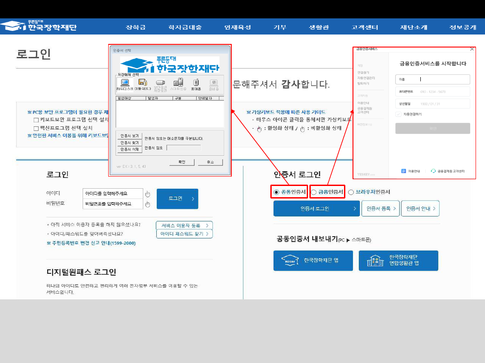Viewport: 485px width, 363px height.
Task: Select 하드디스크 storage icon in certificate dialog
Action: click(125, 85)
